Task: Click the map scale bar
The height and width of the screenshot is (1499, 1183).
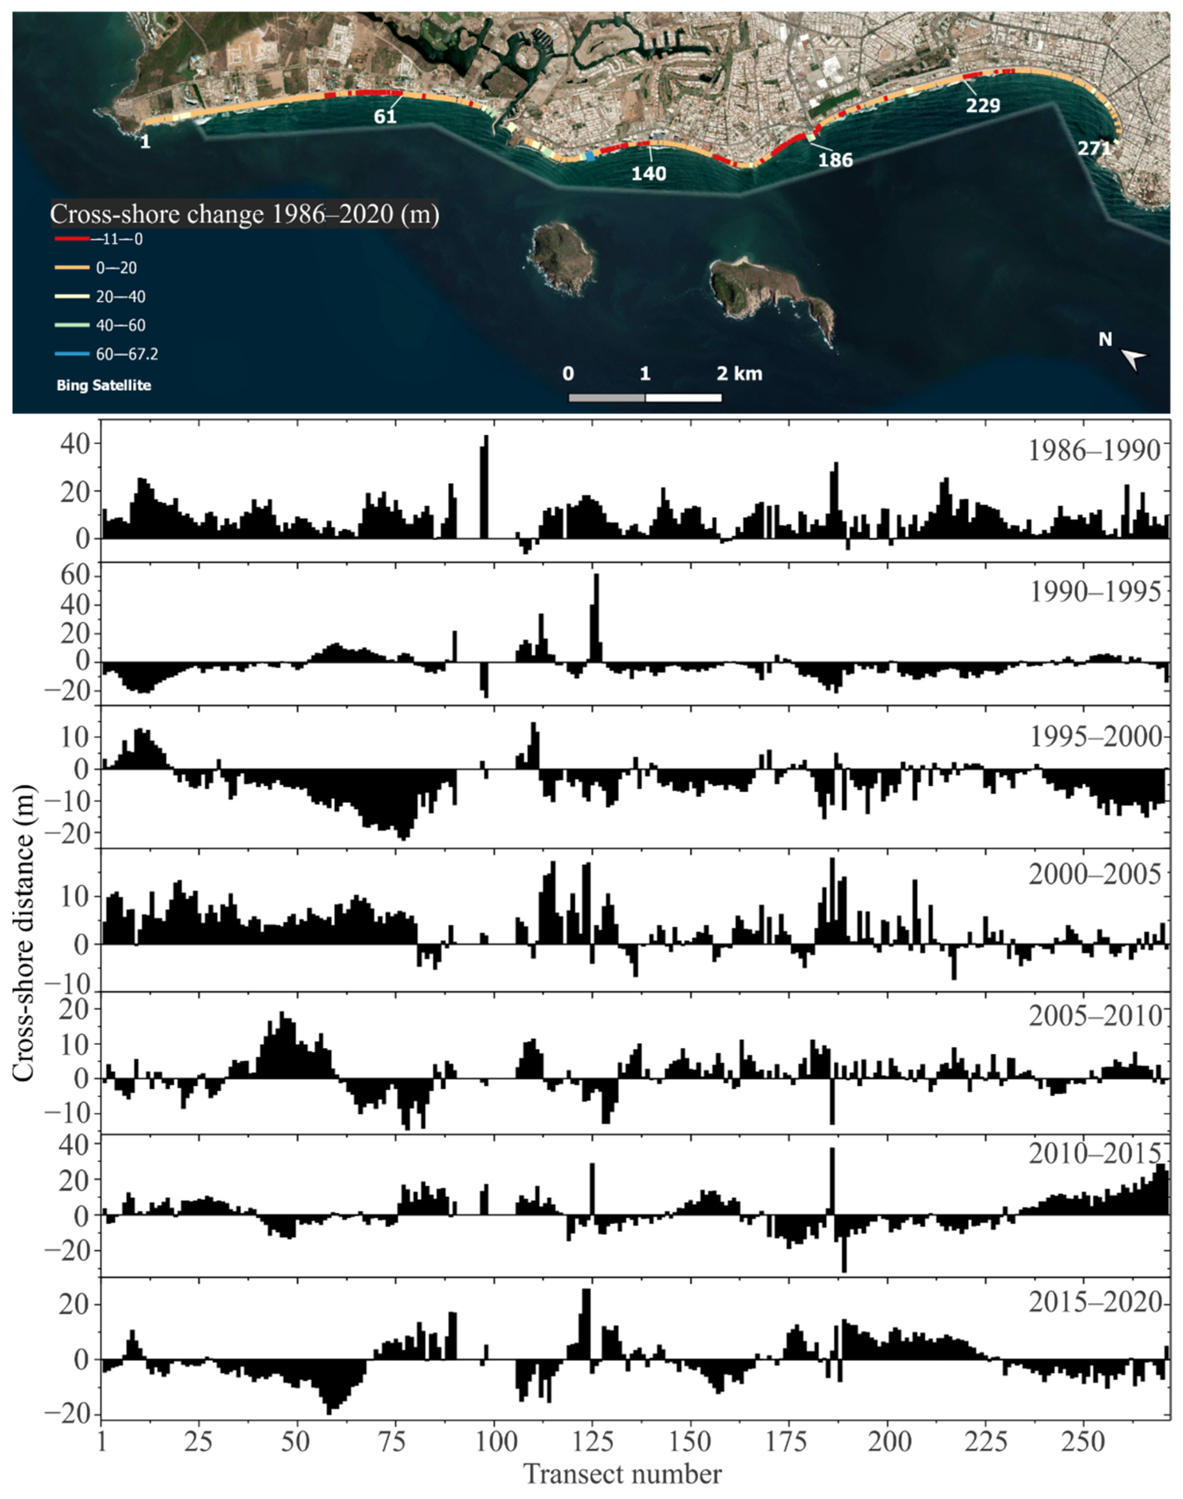Action: (645, 398)
